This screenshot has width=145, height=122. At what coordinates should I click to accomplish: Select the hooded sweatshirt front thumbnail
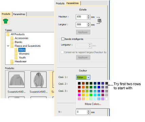tap(38, 80)
